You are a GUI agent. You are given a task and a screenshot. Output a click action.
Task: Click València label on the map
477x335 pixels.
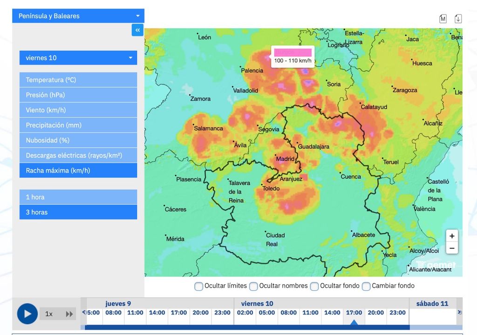click(x=424, y=209)
